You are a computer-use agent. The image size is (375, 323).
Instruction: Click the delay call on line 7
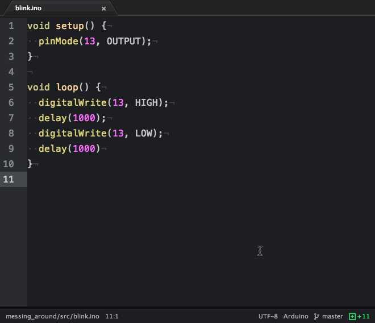53,118
